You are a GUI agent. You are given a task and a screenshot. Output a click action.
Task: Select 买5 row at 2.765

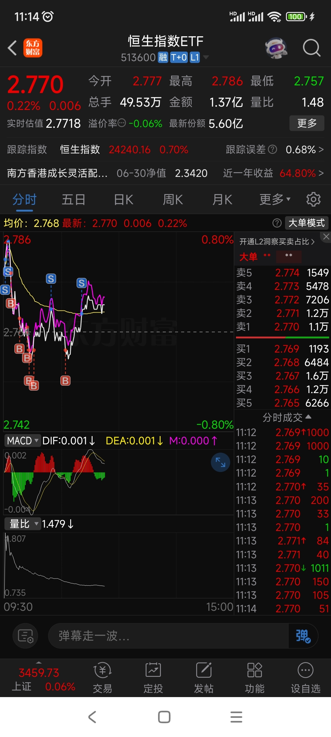pyautogui.click(x=283, y=403)
